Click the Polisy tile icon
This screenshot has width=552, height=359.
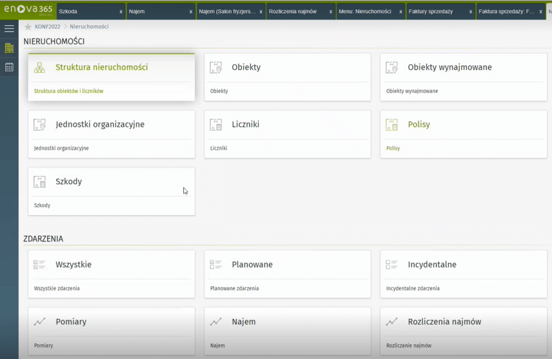392,124
